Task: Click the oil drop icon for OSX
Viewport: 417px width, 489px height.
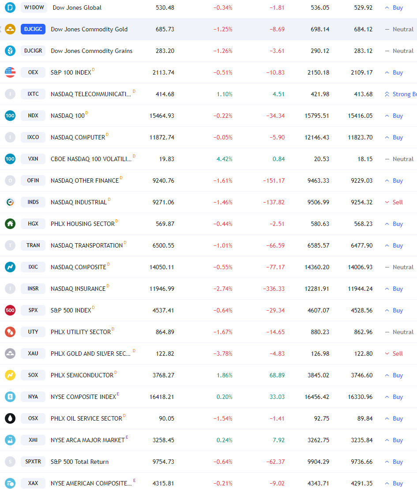Action: click(10, 418)
